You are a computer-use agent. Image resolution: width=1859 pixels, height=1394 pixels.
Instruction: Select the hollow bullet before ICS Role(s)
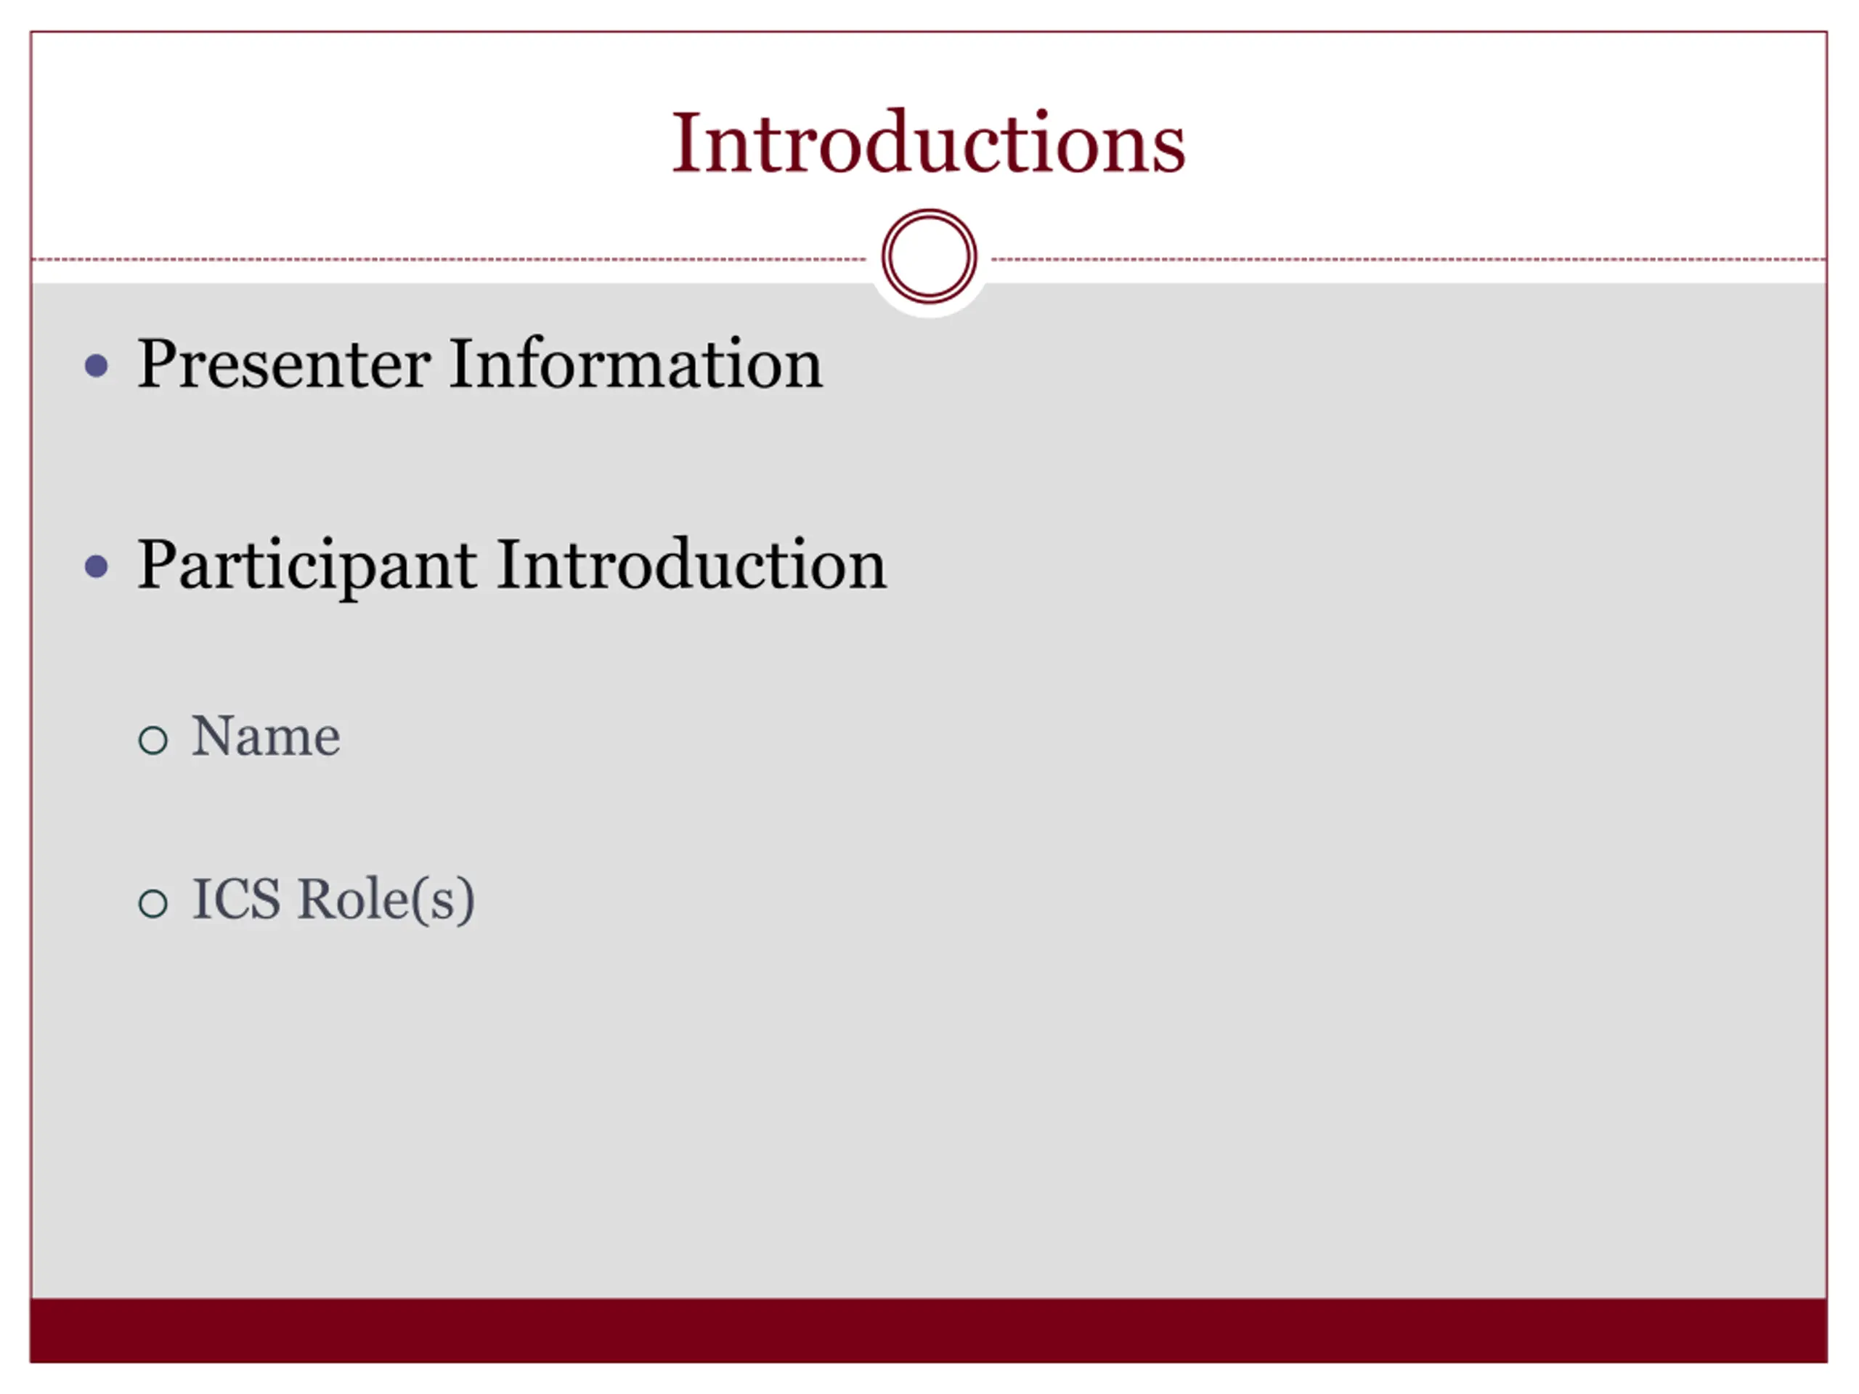[153, 904]
